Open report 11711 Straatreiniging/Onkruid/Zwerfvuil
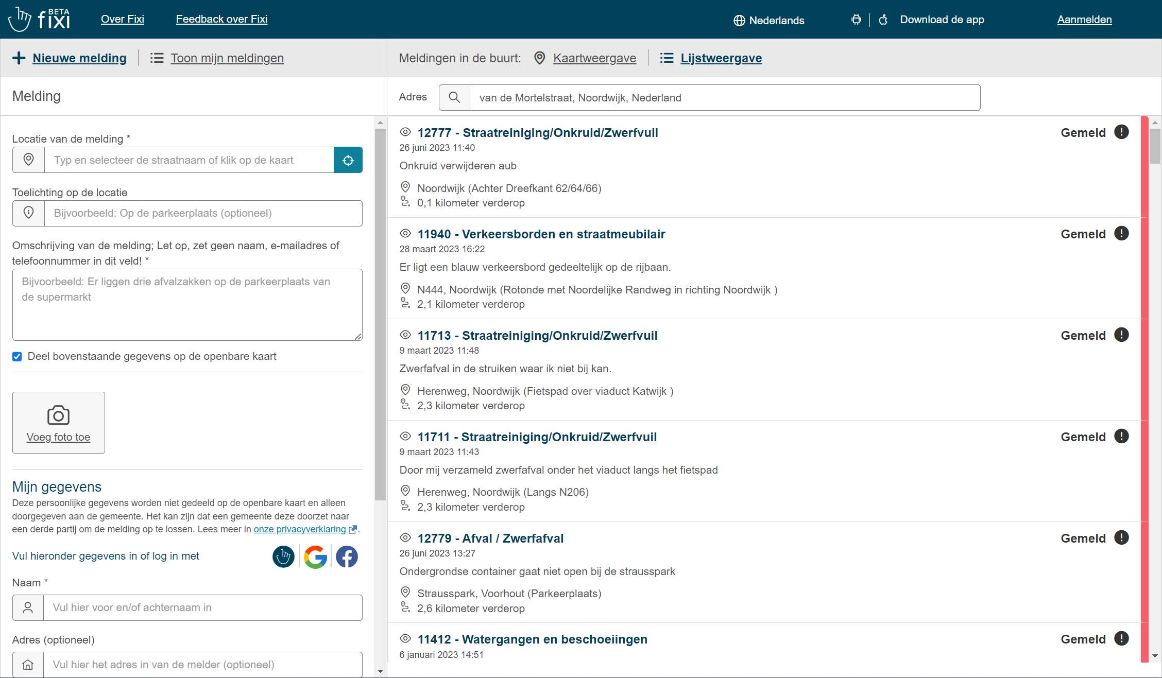This screenshot has width=1162, height=678. [537, 437]
